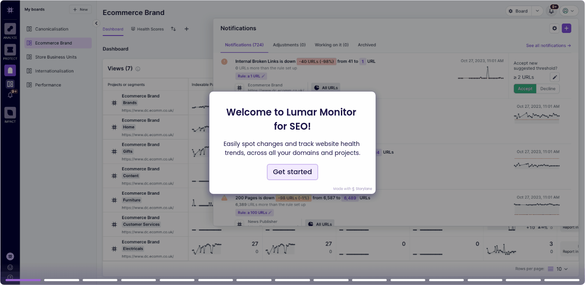Open notification settings gear icon
The height and width of the screenshot is (285, 585).
(555, 28)
